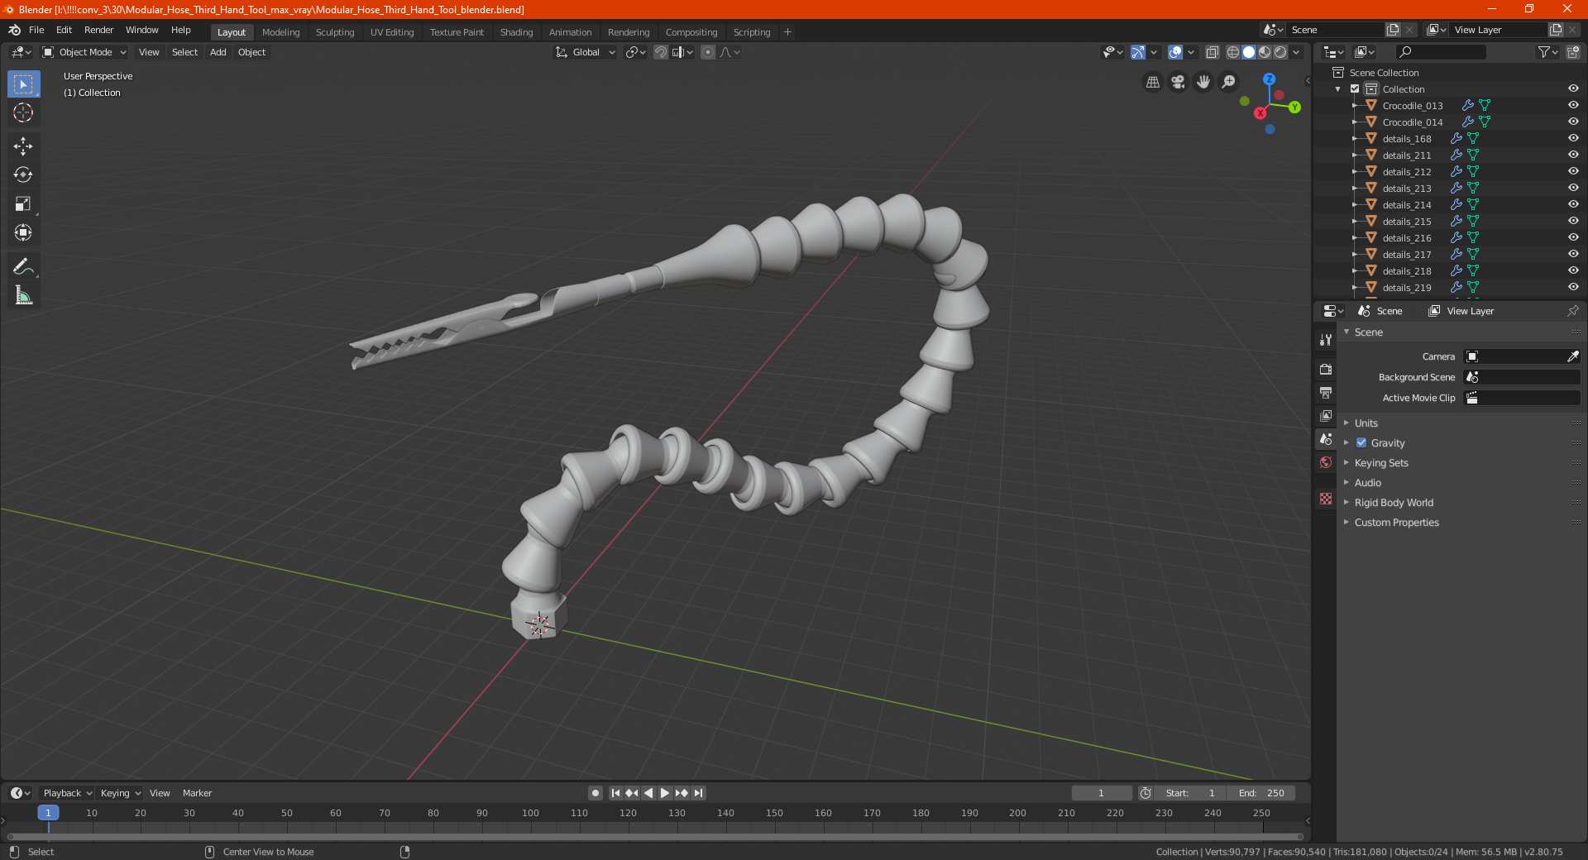Toggle proportional editing
Viewport: 1588px width, 860px height.
coord(708,52)
